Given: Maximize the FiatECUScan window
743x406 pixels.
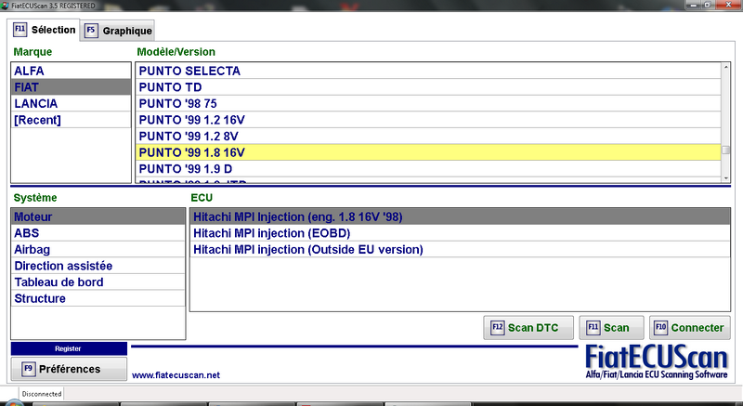Looking at the screenshot, I should coord(707,5).
